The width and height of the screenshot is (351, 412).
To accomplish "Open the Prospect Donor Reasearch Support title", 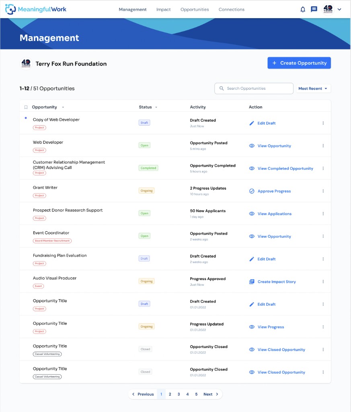I will [x=68, y=210].
